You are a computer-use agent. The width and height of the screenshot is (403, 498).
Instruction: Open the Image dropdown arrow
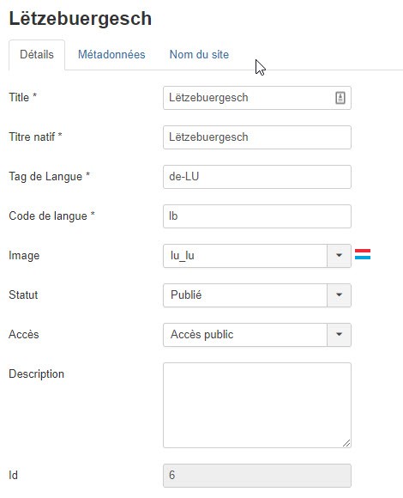(339, 256)
